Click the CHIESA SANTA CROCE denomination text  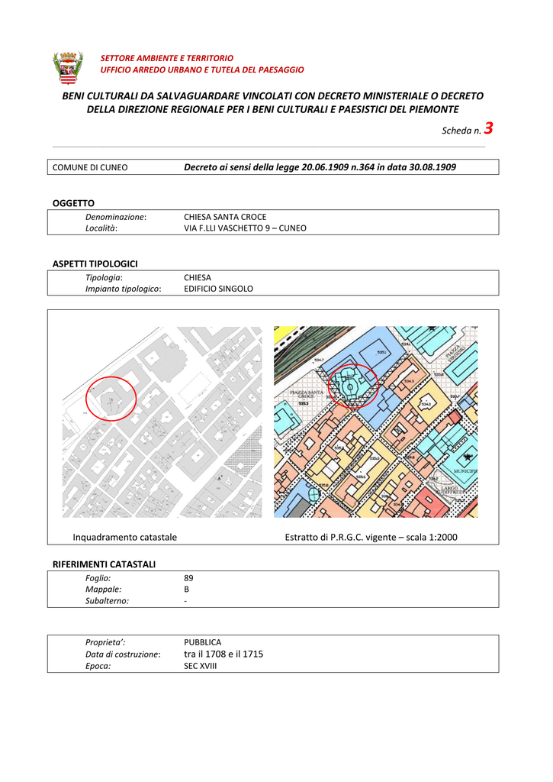click(x=225, y=217)
